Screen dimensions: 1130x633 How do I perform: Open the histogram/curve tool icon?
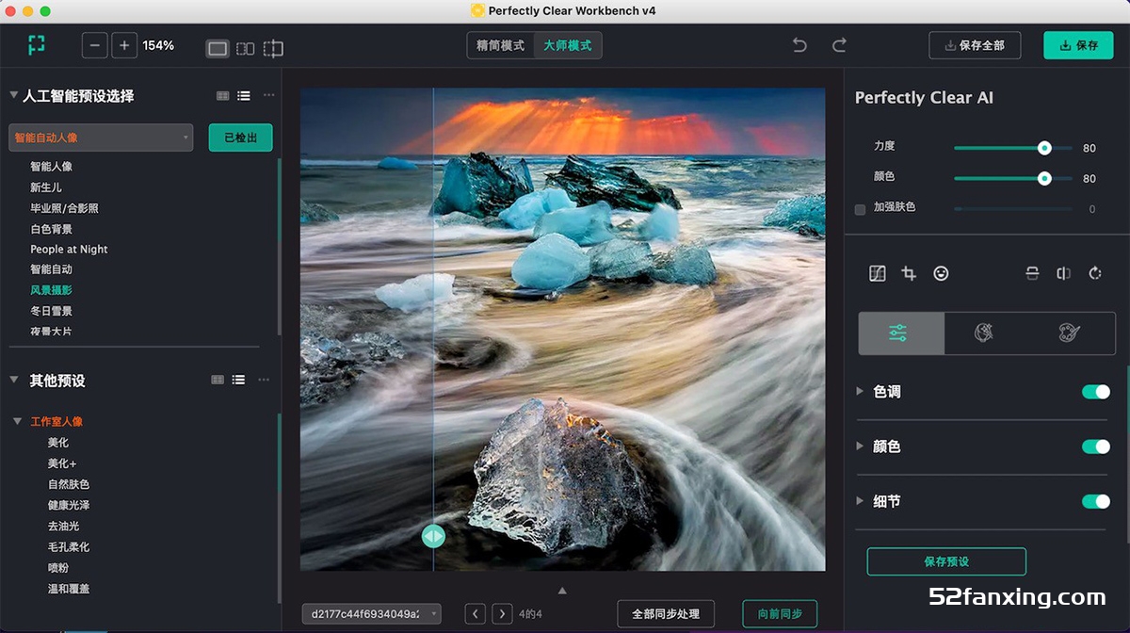[877, 273]
